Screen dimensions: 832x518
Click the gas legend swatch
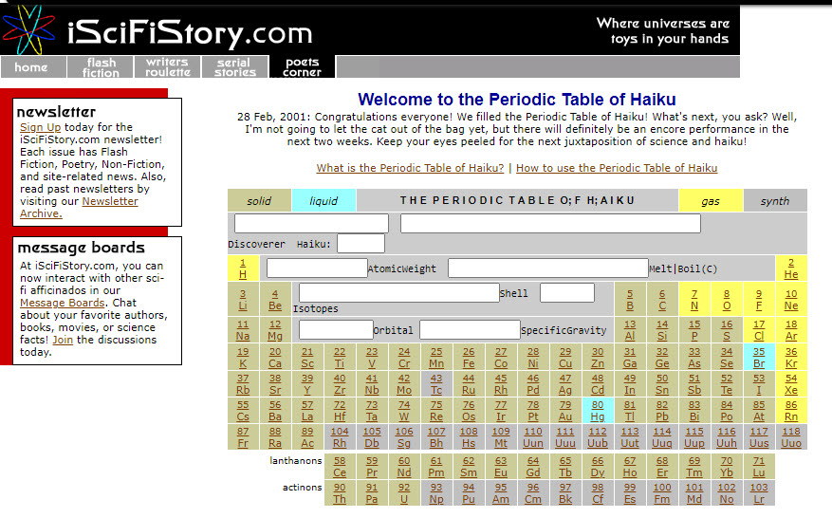pyautogui.click(x=711, y=200)
